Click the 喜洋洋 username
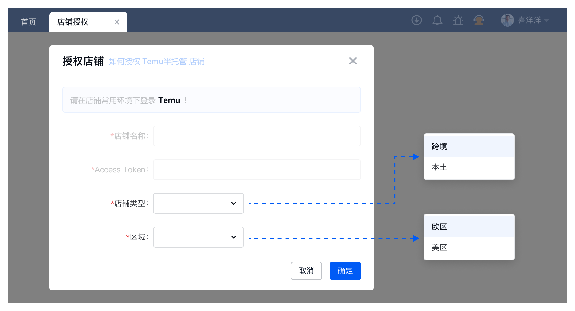This screenshot has width=575, height=311. click(x=530, y=20)
